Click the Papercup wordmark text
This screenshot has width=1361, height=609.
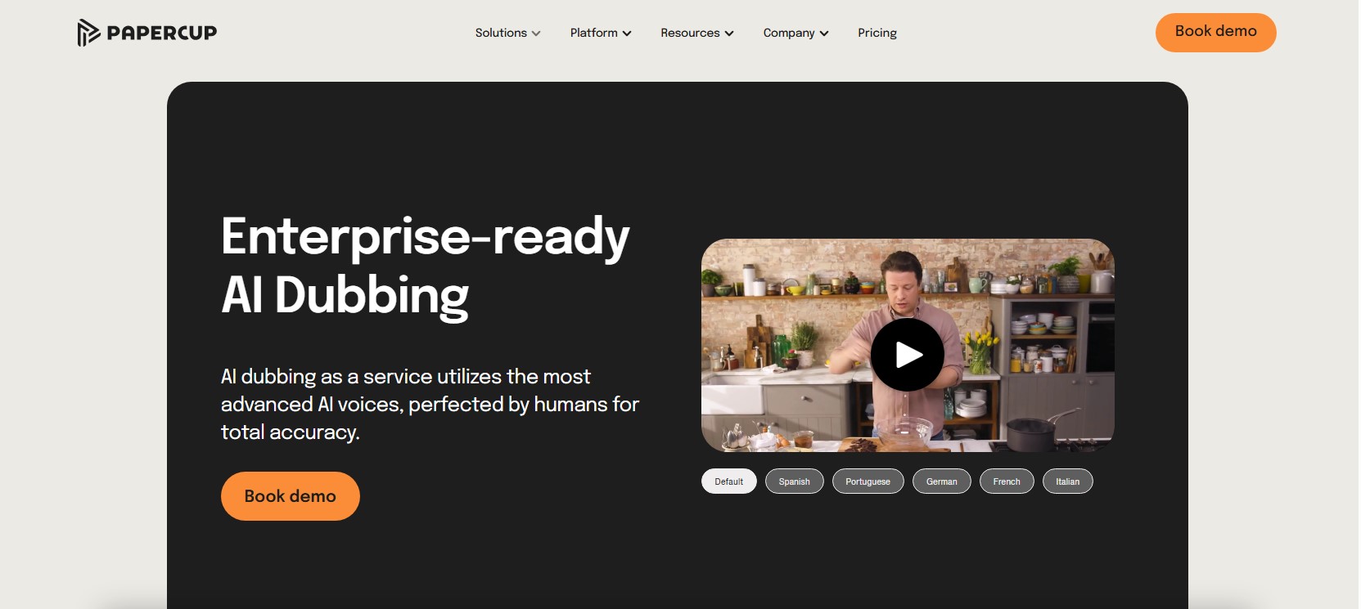point(162,33)
